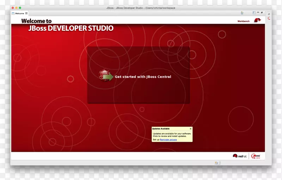Select the Welcome tab
Viewport: 282px width, 180px height.
pyautogui.click(x=19, y=13)
